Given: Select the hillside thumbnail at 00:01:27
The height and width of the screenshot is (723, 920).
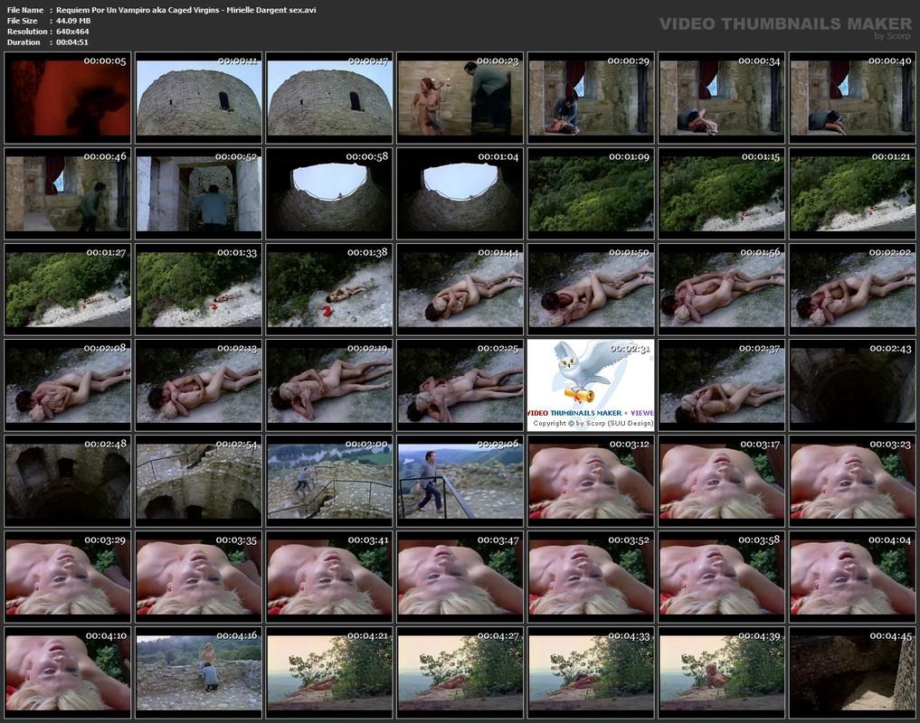Looking at the screenshot, I should click(x=68, y=289).
